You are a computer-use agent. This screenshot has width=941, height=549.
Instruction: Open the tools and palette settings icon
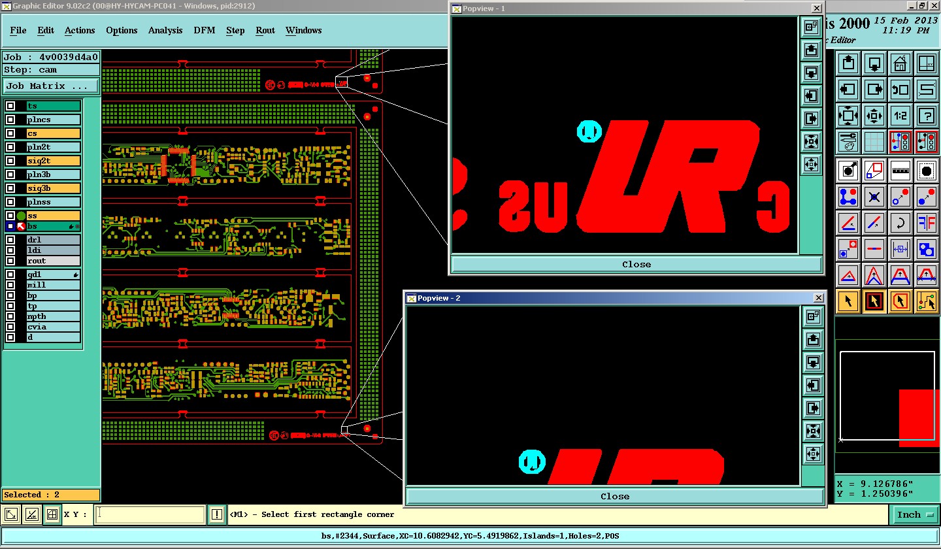pyautogui.click(x=848, y=142)
